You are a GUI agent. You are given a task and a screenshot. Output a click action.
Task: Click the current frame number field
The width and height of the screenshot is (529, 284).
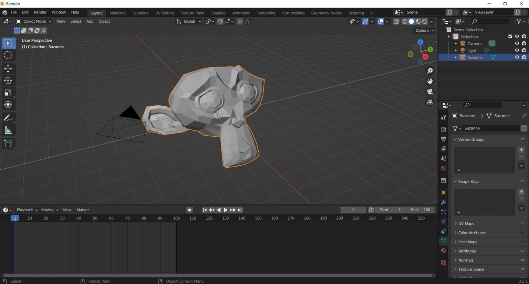pos(353,210)
